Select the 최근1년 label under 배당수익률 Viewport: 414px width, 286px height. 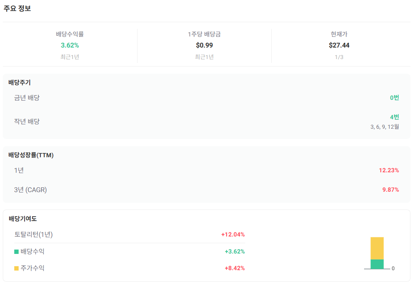[71, 57]
